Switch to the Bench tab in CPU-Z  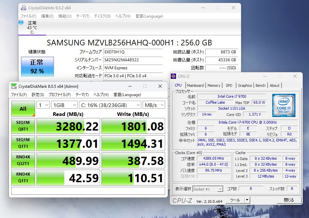click(x=260, y=85)
